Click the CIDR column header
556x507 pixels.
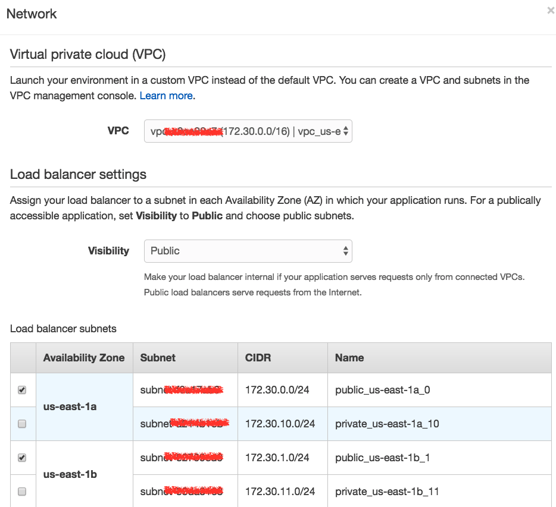tap(283, 358)
